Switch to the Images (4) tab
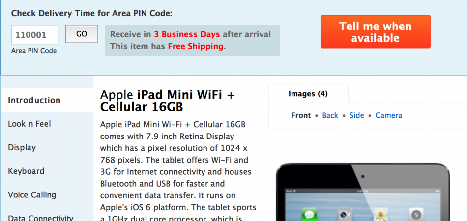This screenshot has width=467, height=221. [308, 94]
